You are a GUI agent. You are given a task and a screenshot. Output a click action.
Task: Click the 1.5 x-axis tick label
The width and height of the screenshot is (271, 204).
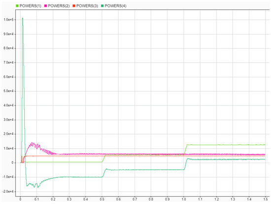[266, 200]
